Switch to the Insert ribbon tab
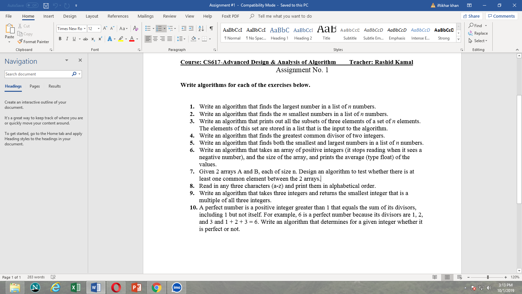The width and height of the screenshot is (522, 294). coord(48,16)
